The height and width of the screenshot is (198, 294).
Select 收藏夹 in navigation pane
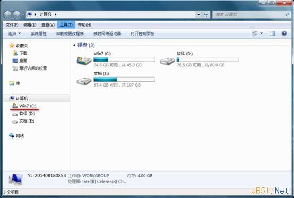coord(22,46)
